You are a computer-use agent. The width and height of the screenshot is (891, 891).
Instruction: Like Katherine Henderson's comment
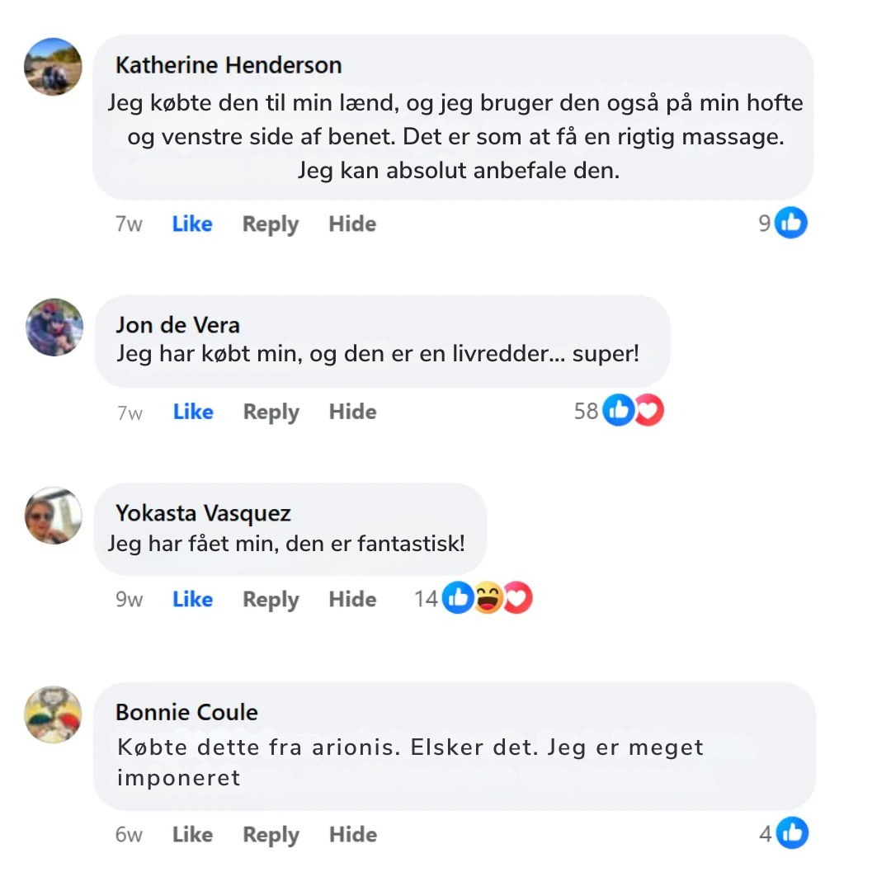[x=192, y=224]
